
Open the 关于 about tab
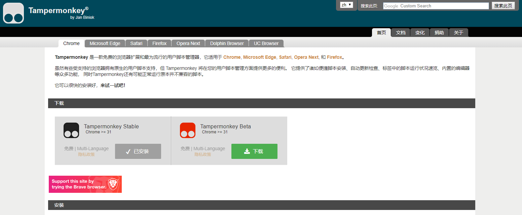click(x=458, y=33)
